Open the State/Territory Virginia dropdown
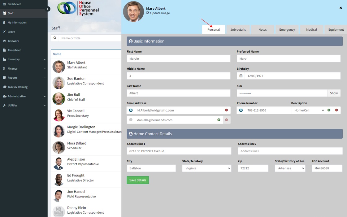 click(206, 168)
